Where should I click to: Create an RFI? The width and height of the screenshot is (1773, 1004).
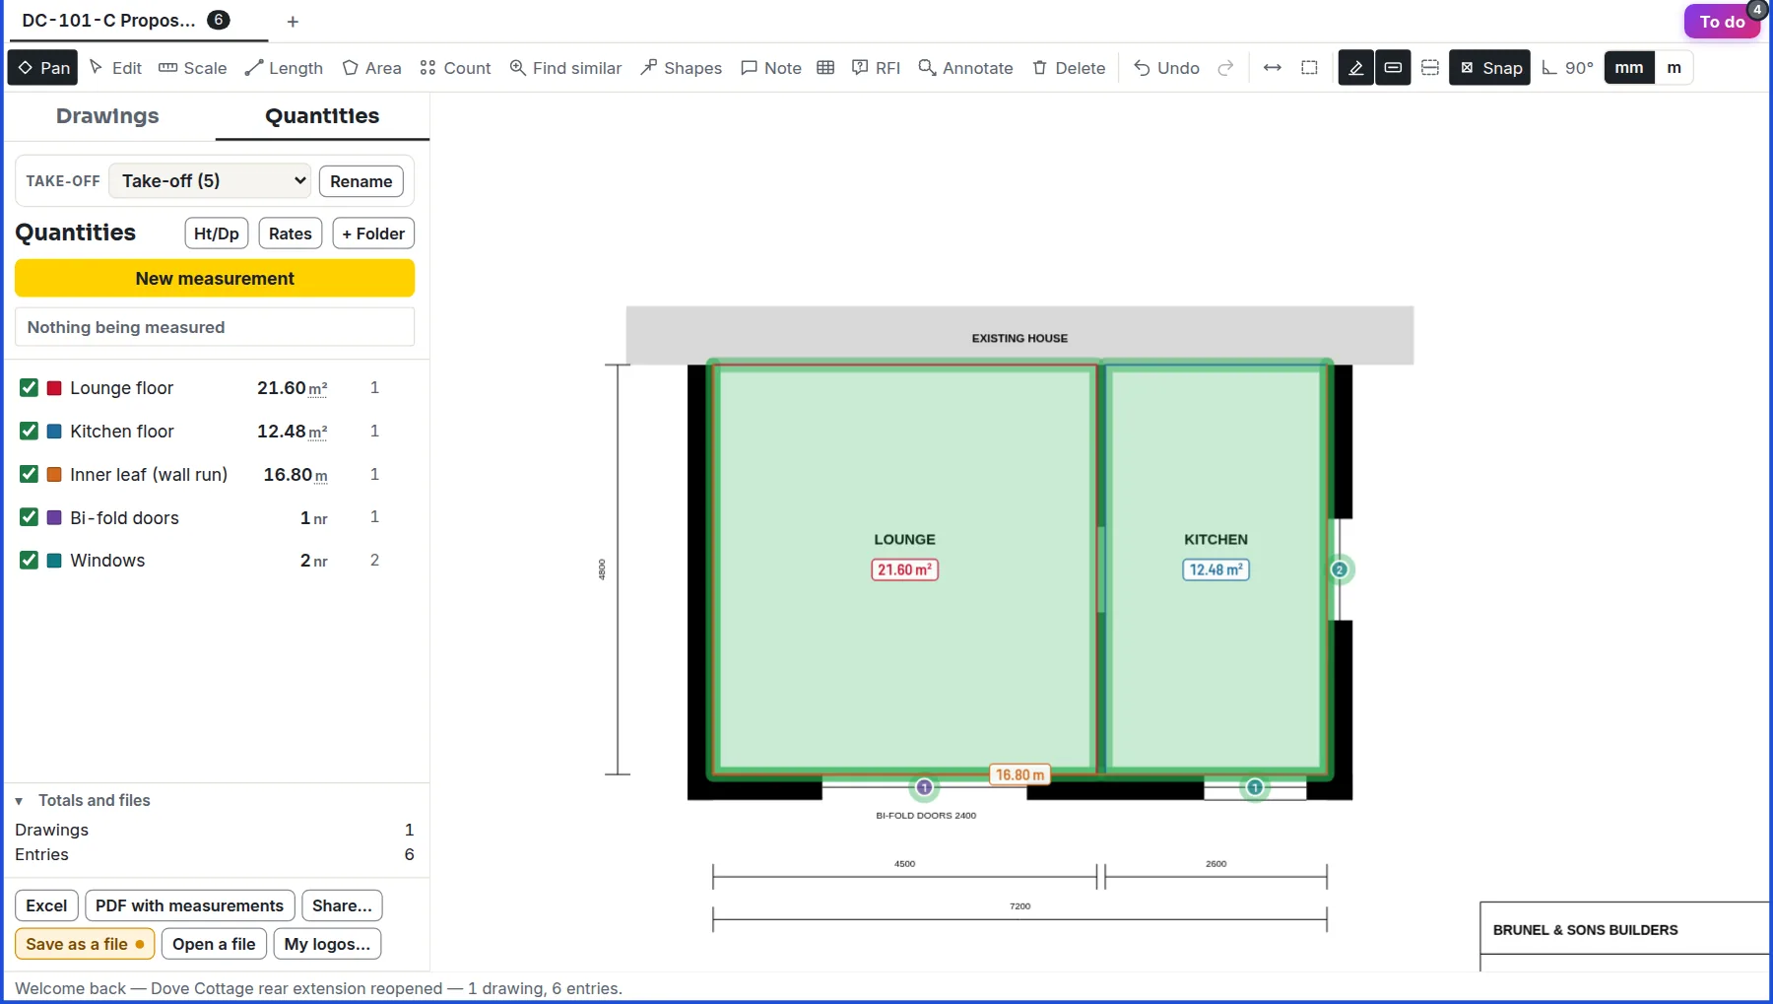876,68
